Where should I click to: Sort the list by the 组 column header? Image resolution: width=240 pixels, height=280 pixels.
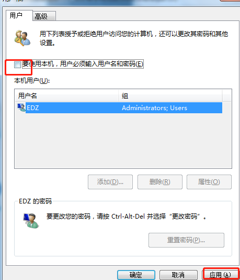(x=170, y=96)
